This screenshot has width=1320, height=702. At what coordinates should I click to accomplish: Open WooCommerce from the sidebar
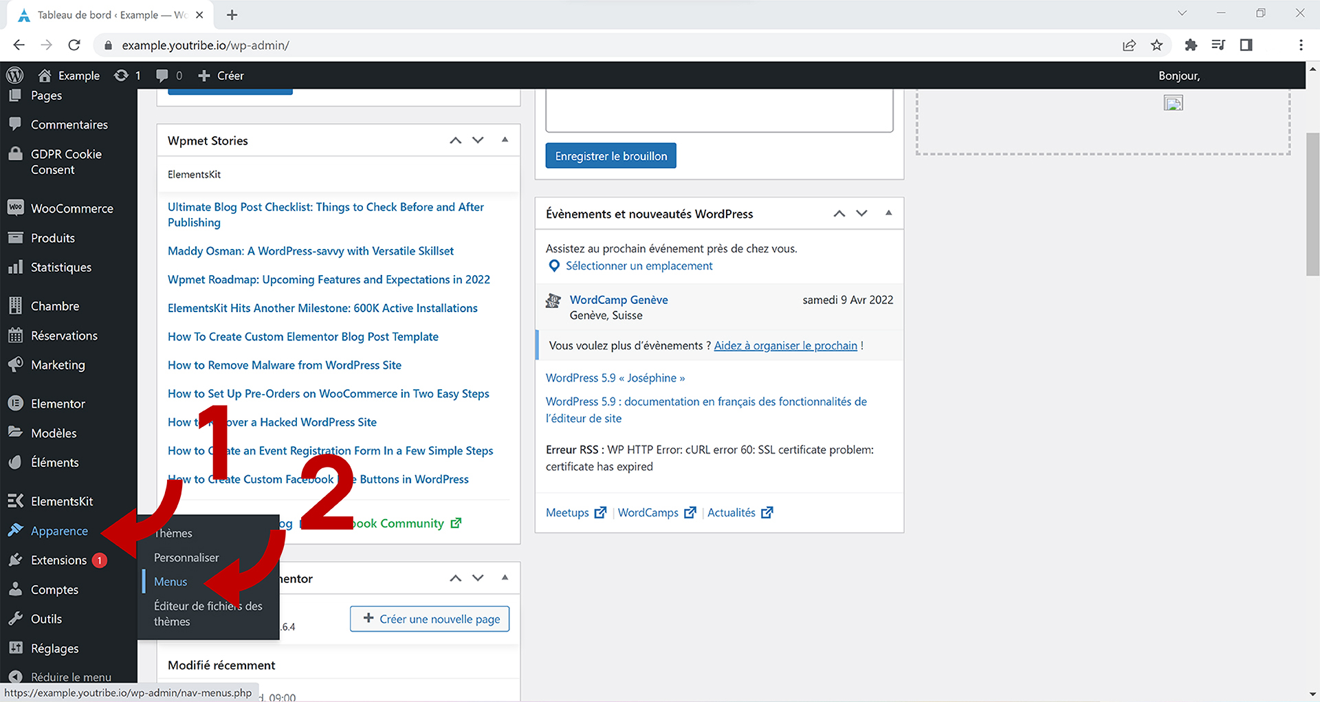pyautogui.click(x=71, y=208)
